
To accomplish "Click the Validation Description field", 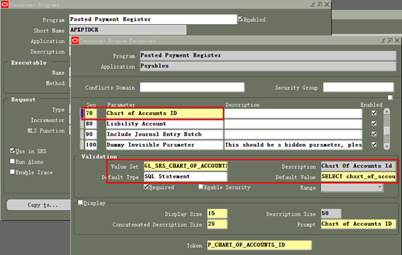I will 358,166.
